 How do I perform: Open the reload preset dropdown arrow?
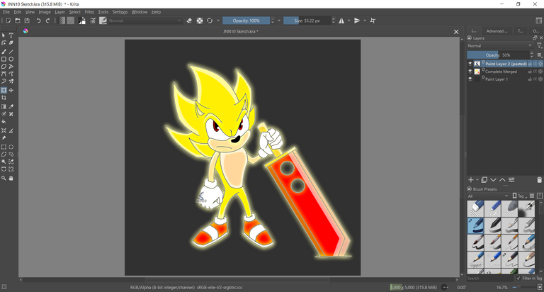[x=218, y=21]
